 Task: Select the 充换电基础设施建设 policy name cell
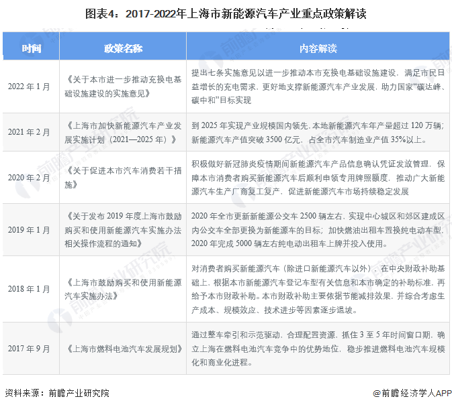[x=123, y=86]
